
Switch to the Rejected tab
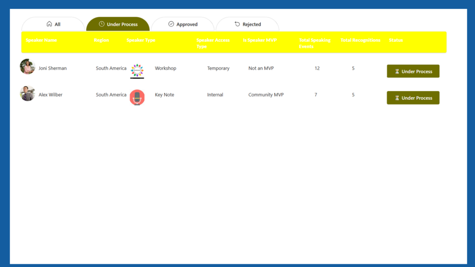(x=247, y=24)
